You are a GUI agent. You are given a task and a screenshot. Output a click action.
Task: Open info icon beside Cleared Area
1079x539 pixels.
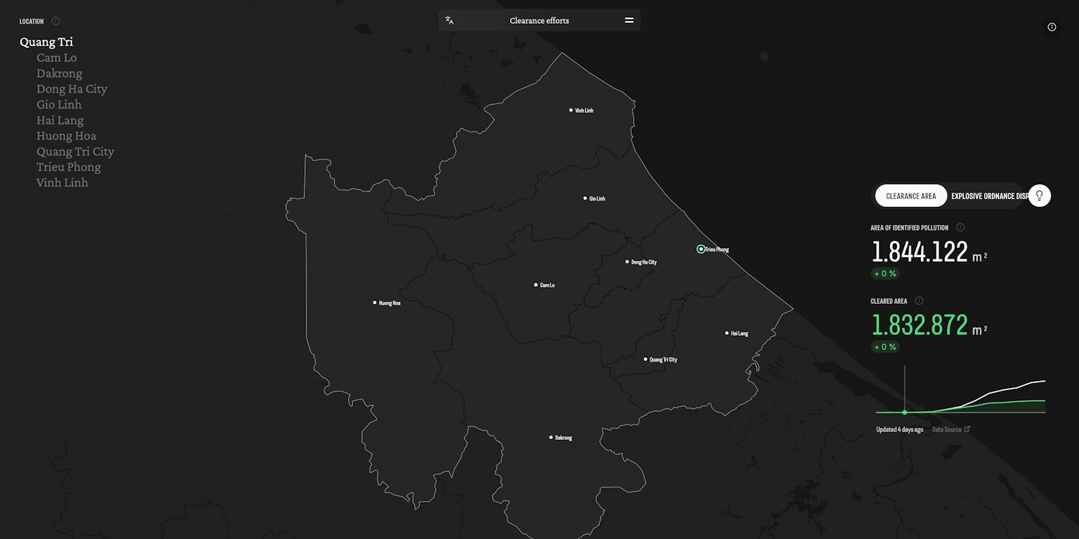point(919,301)
